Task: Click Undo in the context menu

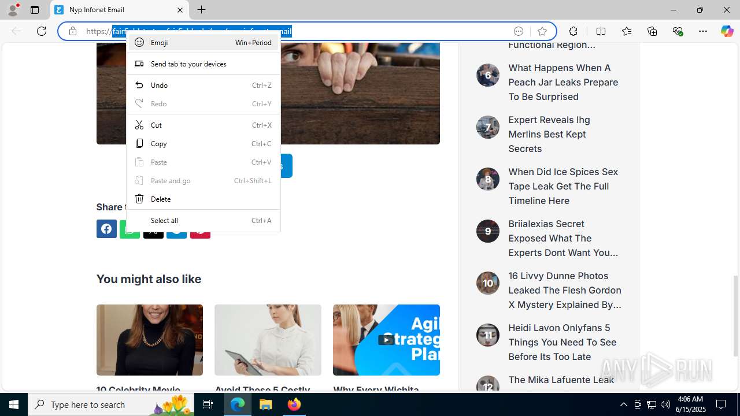Action: [203, 85]
